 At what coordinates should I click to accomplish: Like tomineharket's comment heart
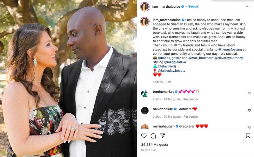click(x=250, y=93)
